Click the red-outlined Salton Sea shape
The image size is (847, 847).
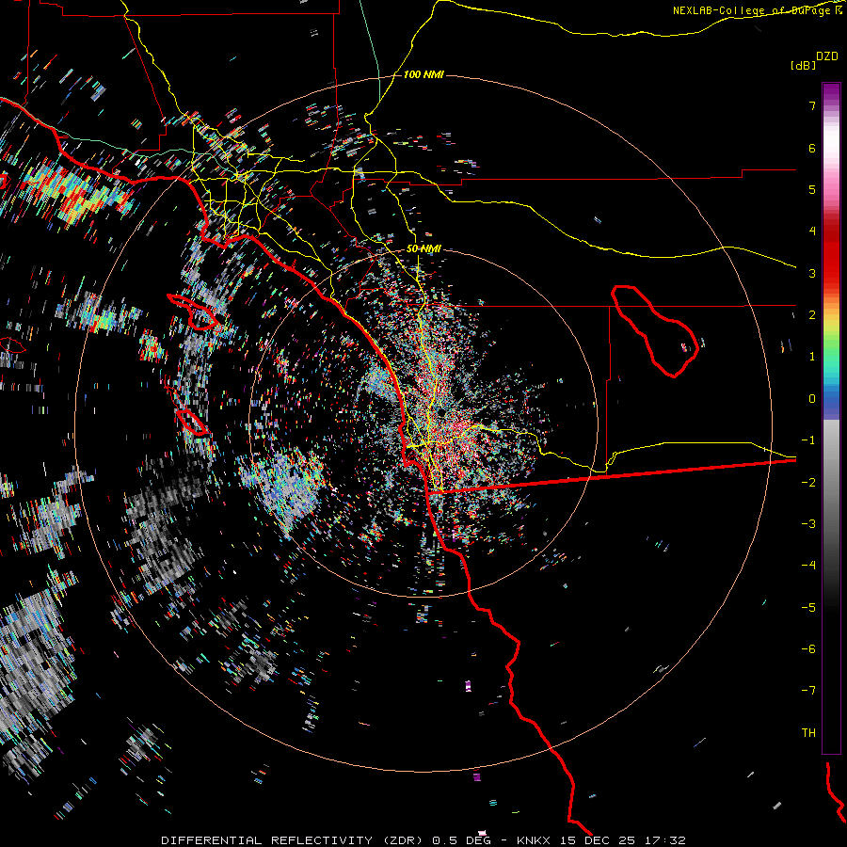point(655,330)
